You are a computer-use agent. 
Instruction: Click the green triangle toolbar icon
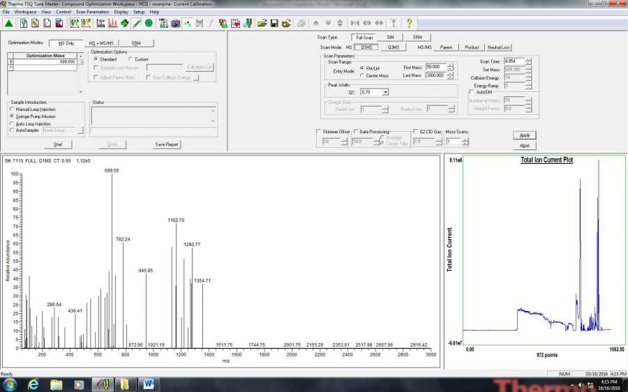8,23
